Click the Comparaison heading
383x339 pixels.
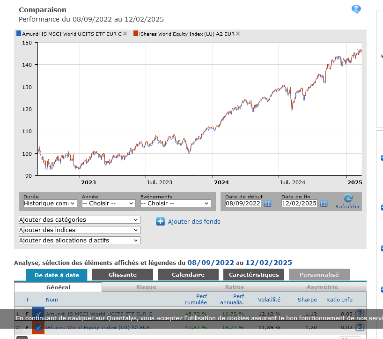[x=43, y=10]
